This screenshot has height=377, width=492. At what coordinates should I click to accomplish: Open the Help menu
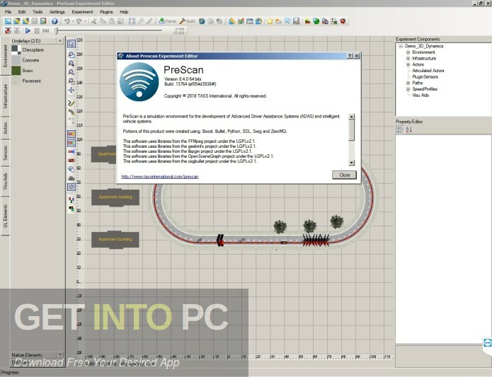125,12
